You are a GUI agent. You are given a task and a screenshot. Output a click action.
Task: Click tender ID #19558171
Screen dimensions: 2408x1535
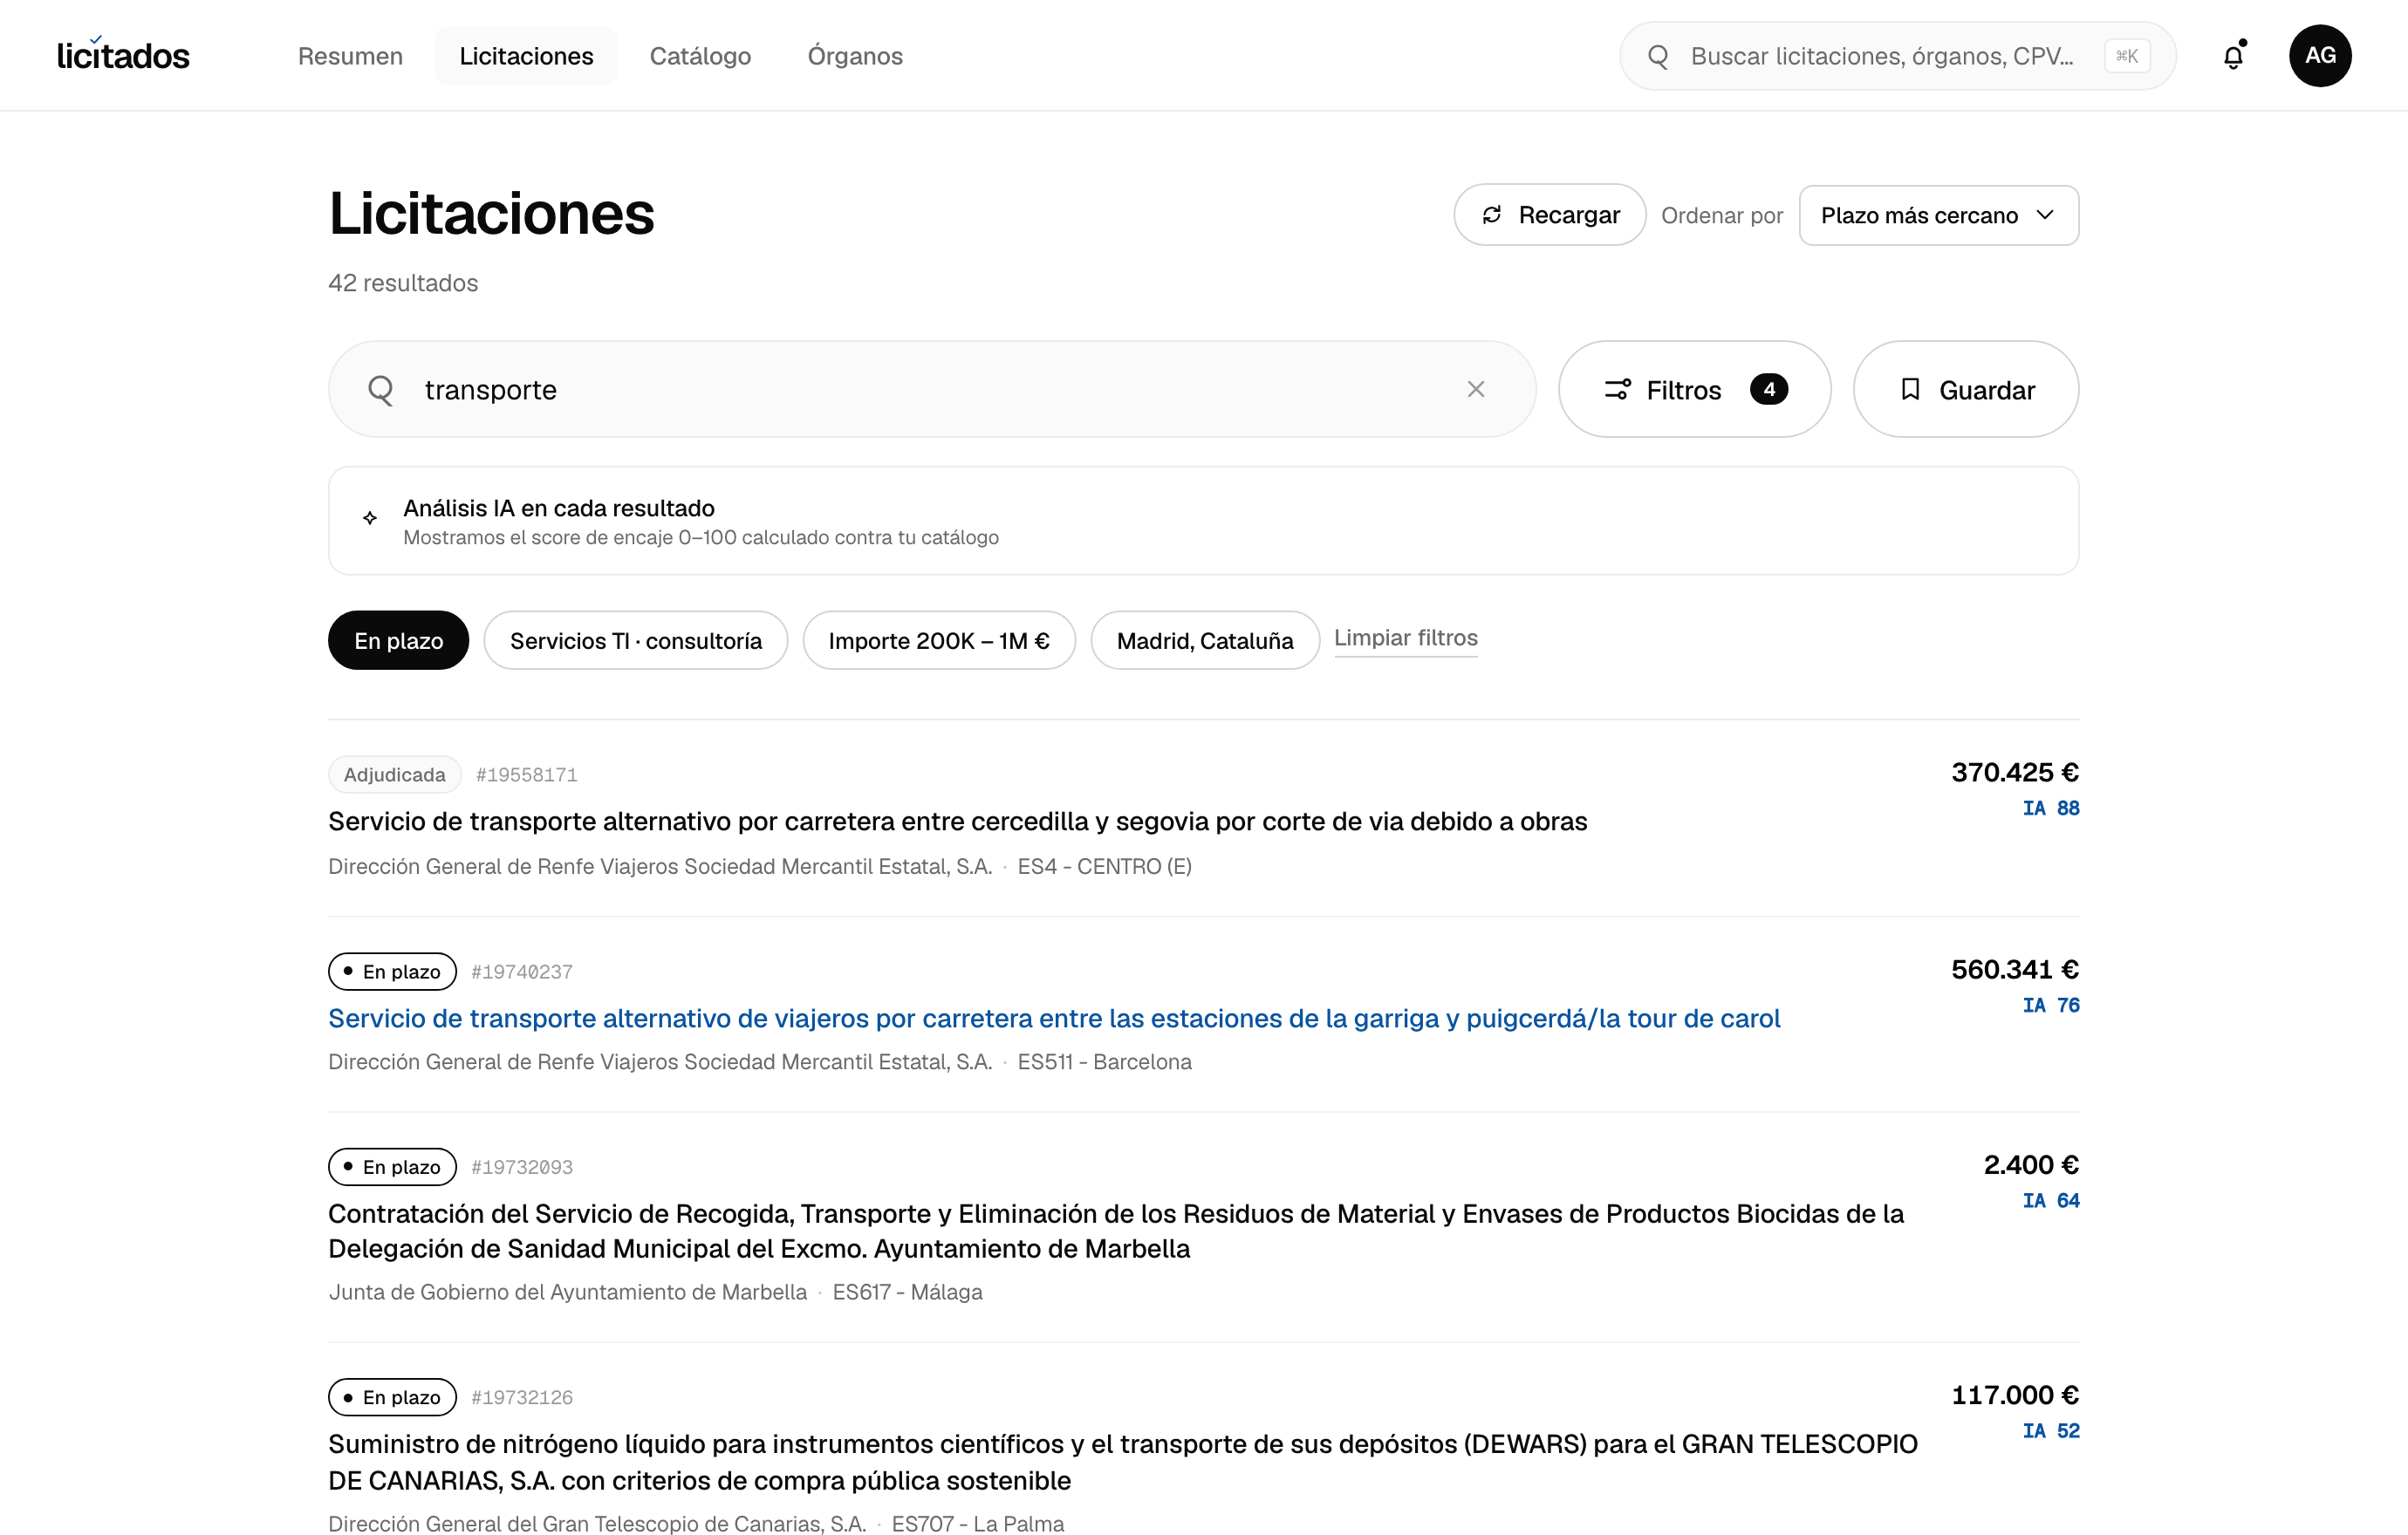coord(527,774)
